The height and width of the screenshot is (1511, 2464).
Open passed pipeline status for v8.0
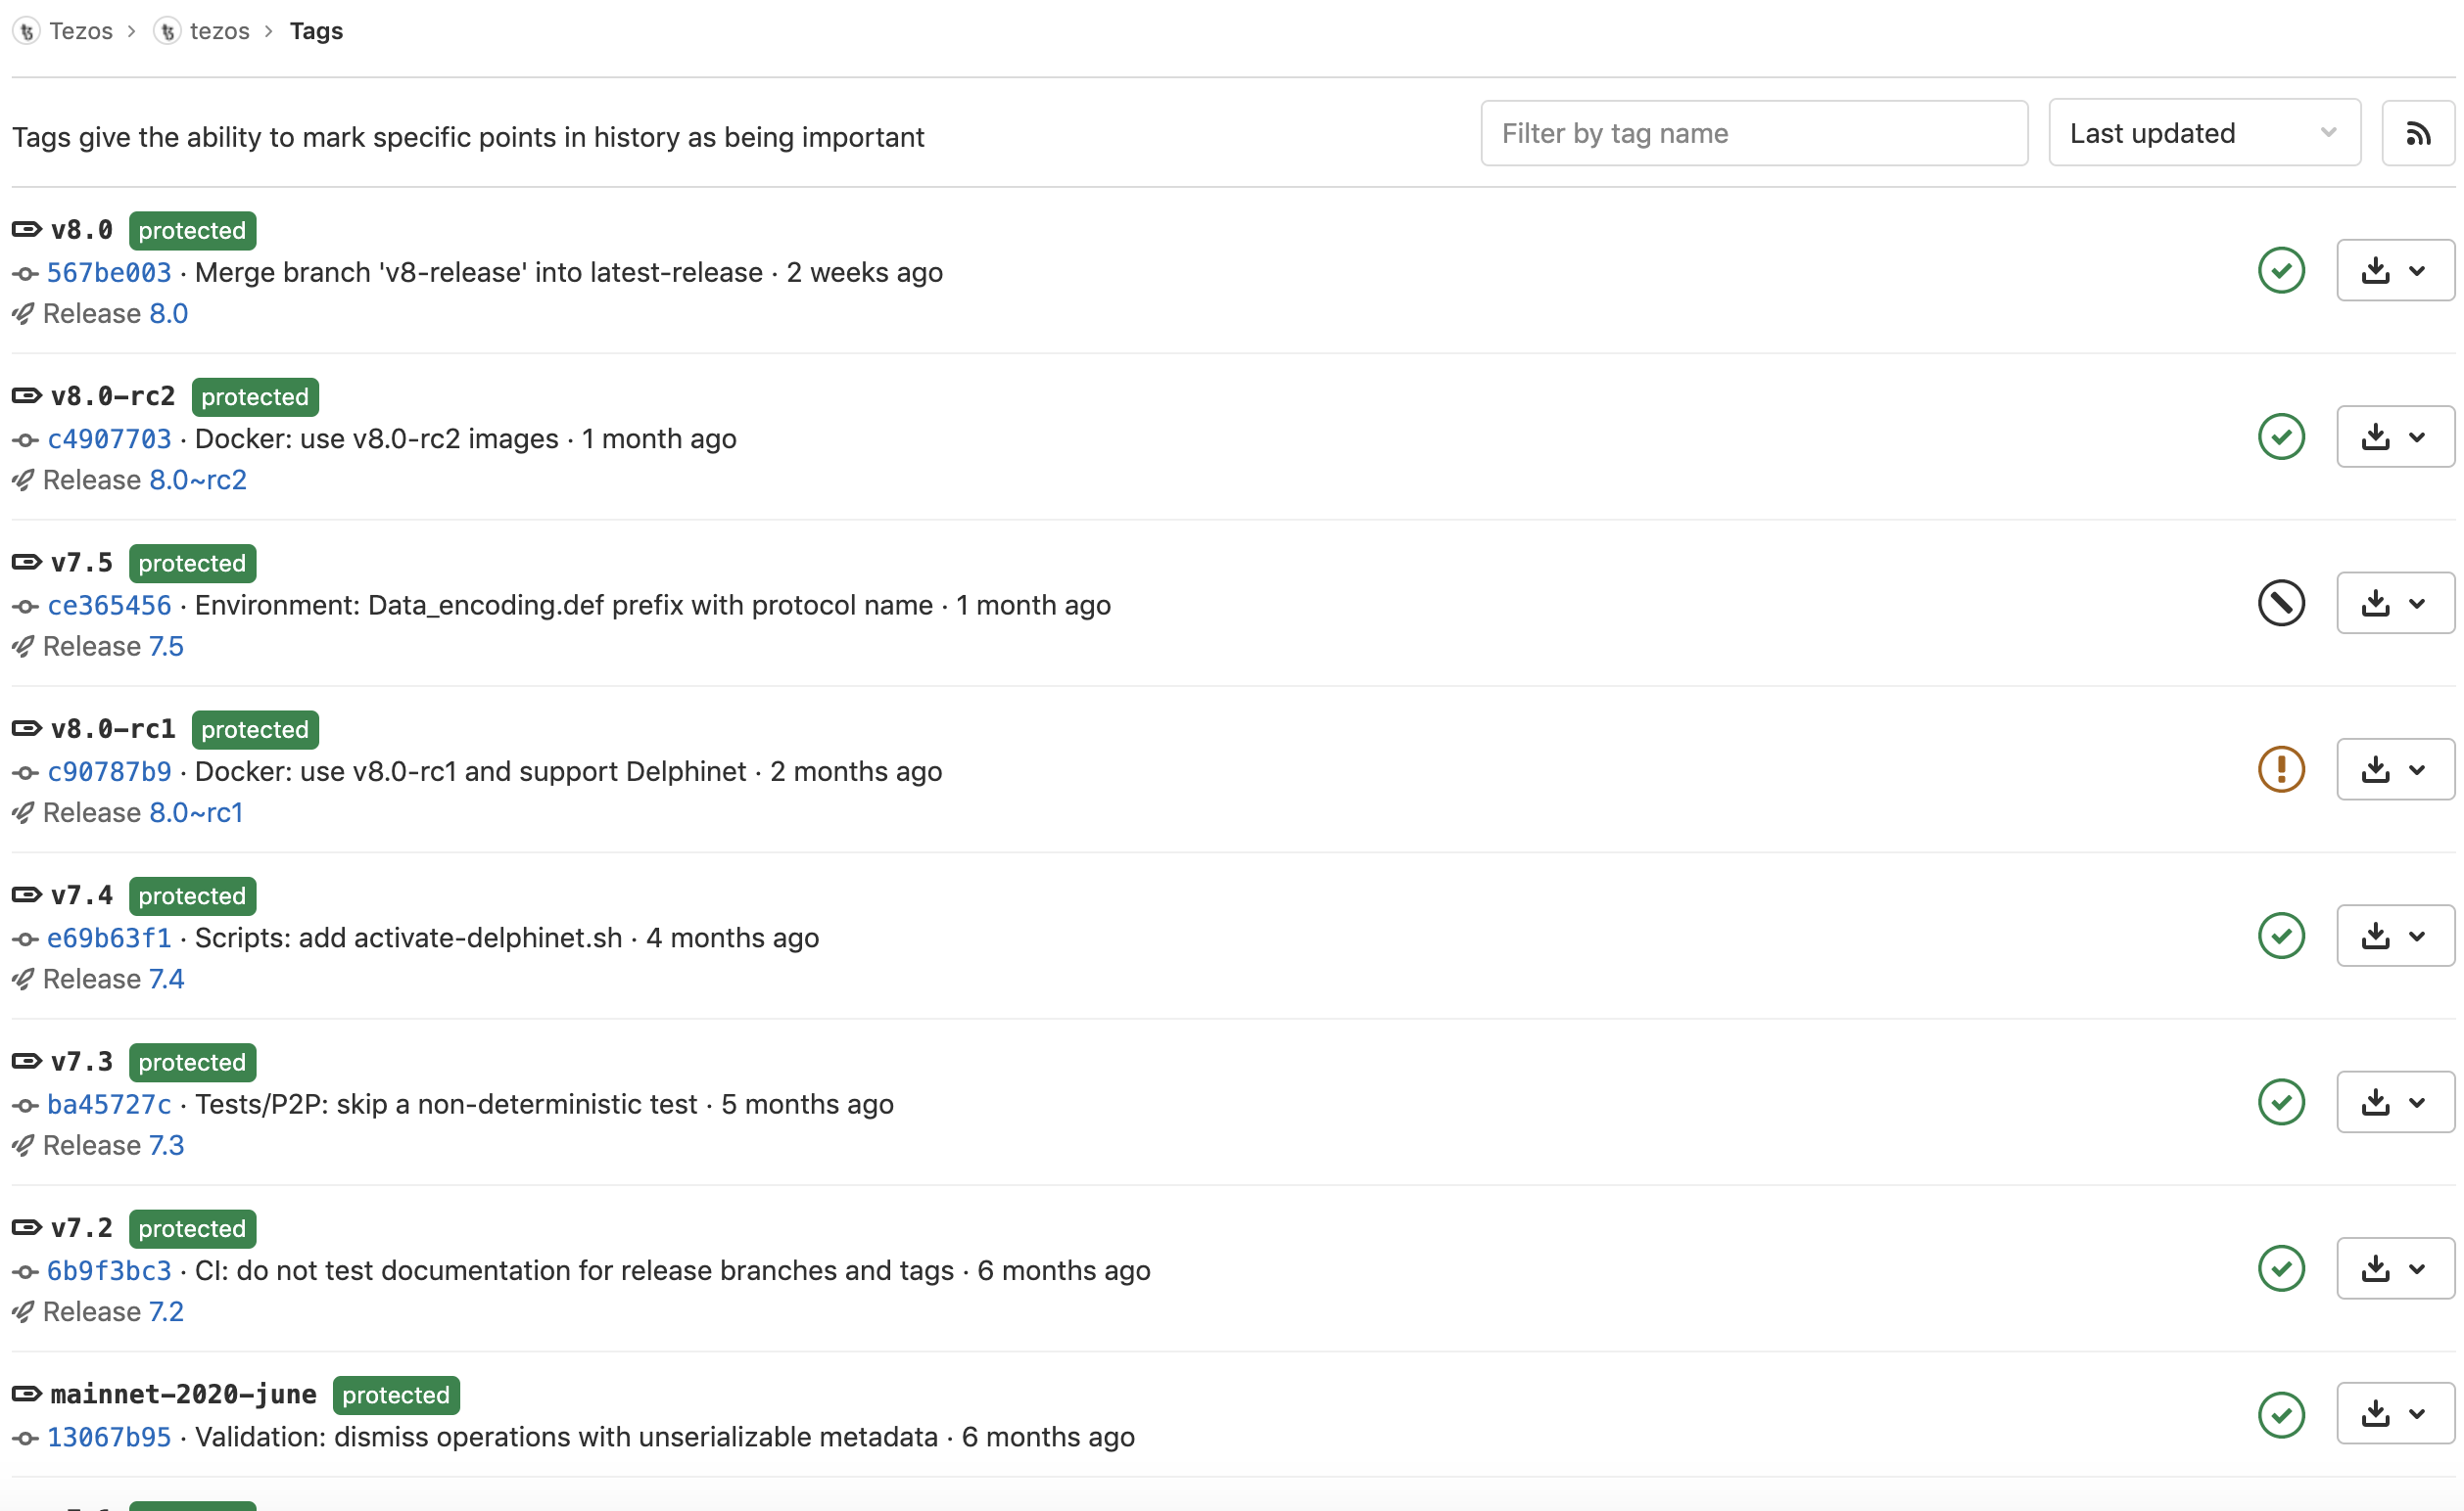click(2281, 270)
